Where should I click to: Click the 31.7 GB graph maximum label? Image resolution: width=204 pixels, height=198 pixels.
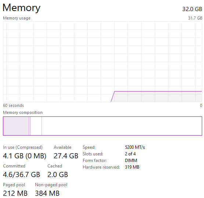[x=195, y=18]
